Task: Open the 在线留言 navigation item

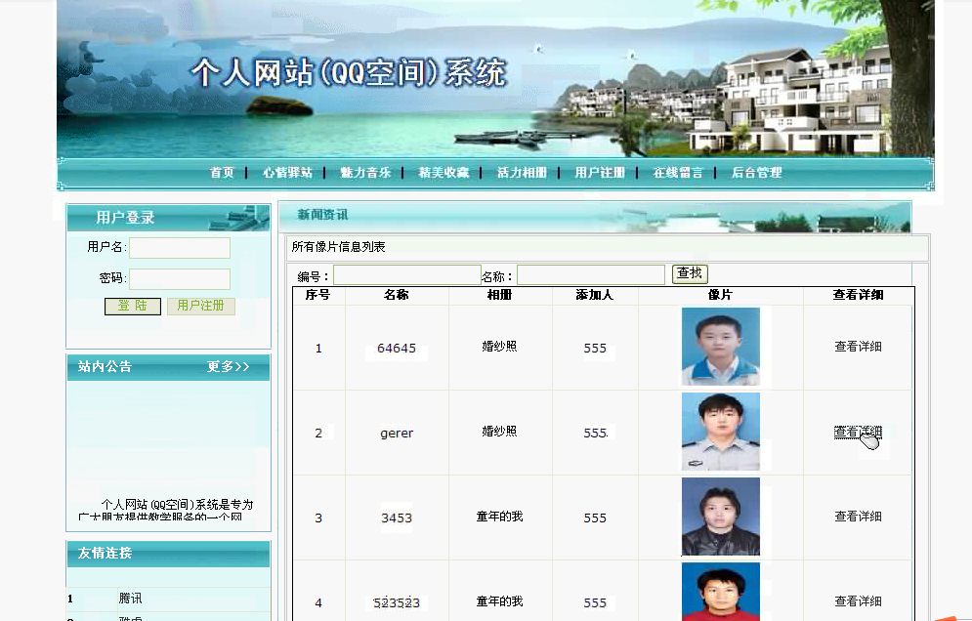Action: pyautogui.click(x=678, y=172)
